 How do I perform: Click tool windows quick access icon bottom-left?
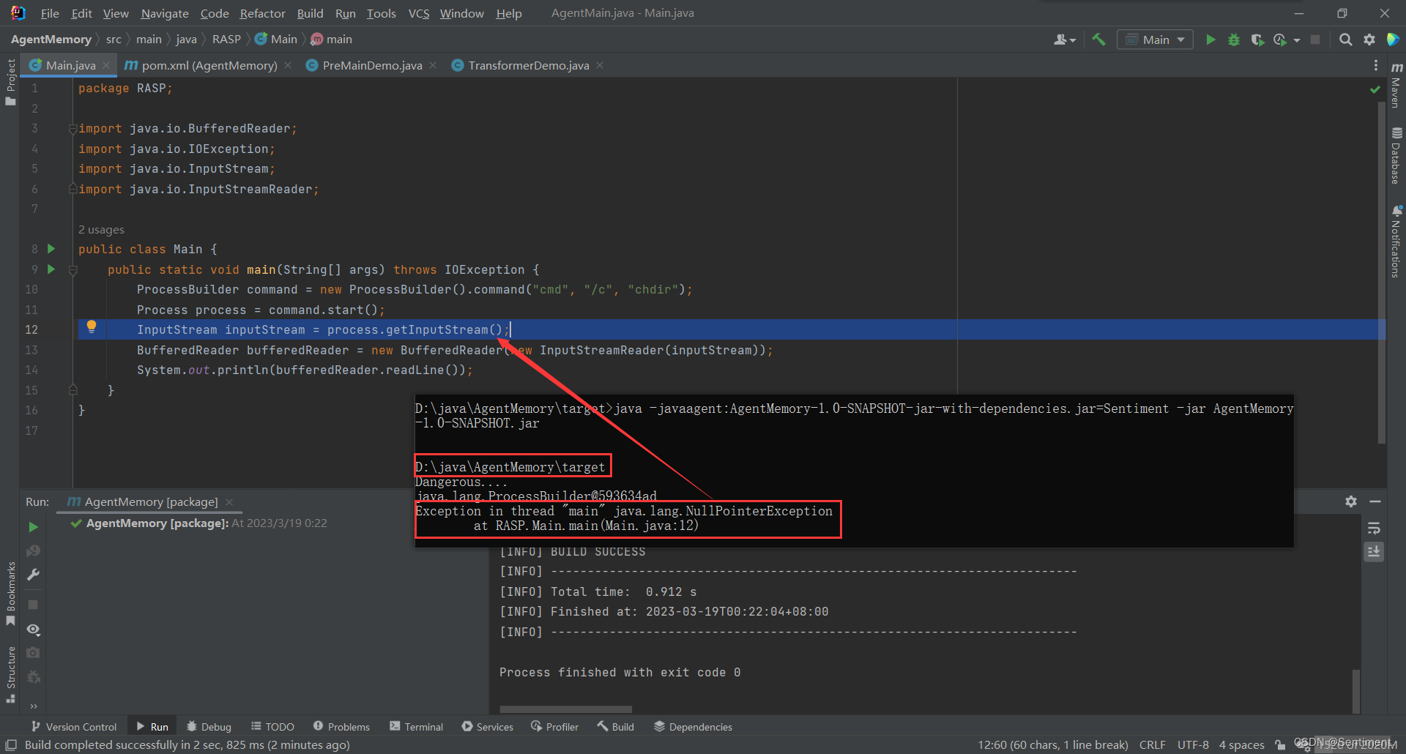click(x=11, y=744)
